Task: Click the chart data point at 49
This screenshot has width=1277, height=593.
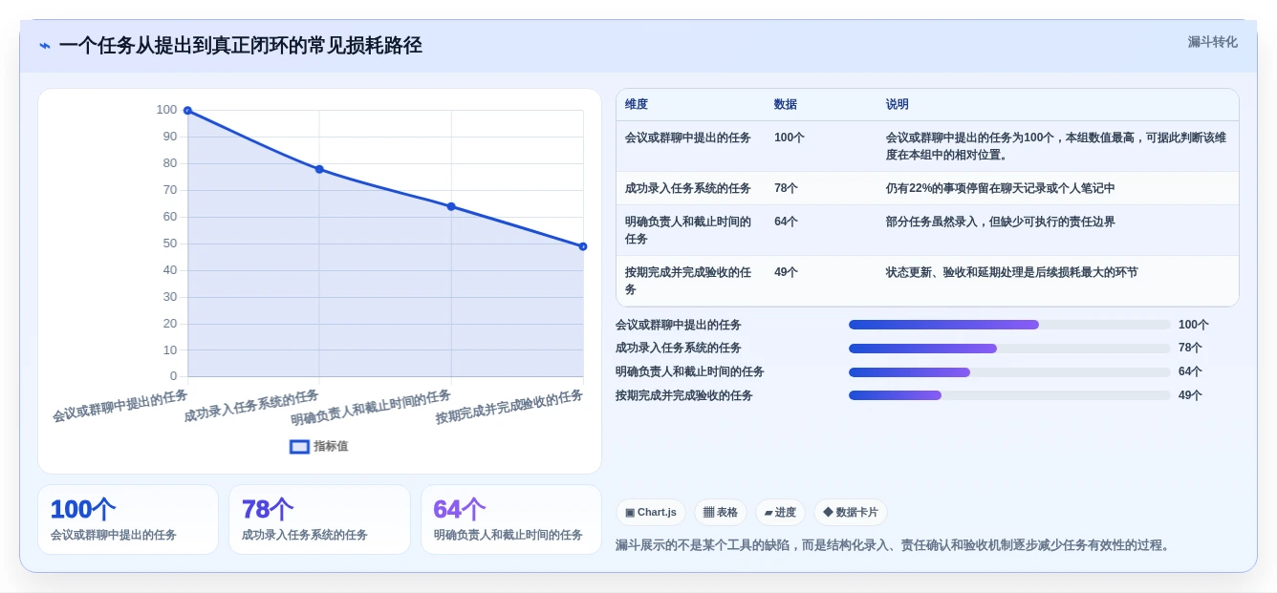Action: click(x=583, y=246)
